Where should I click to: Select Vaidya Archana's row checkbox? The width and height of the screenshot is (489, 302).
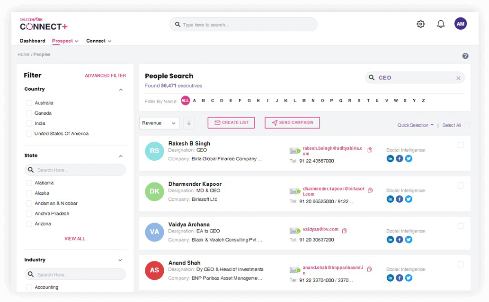(x=461, y=226)
